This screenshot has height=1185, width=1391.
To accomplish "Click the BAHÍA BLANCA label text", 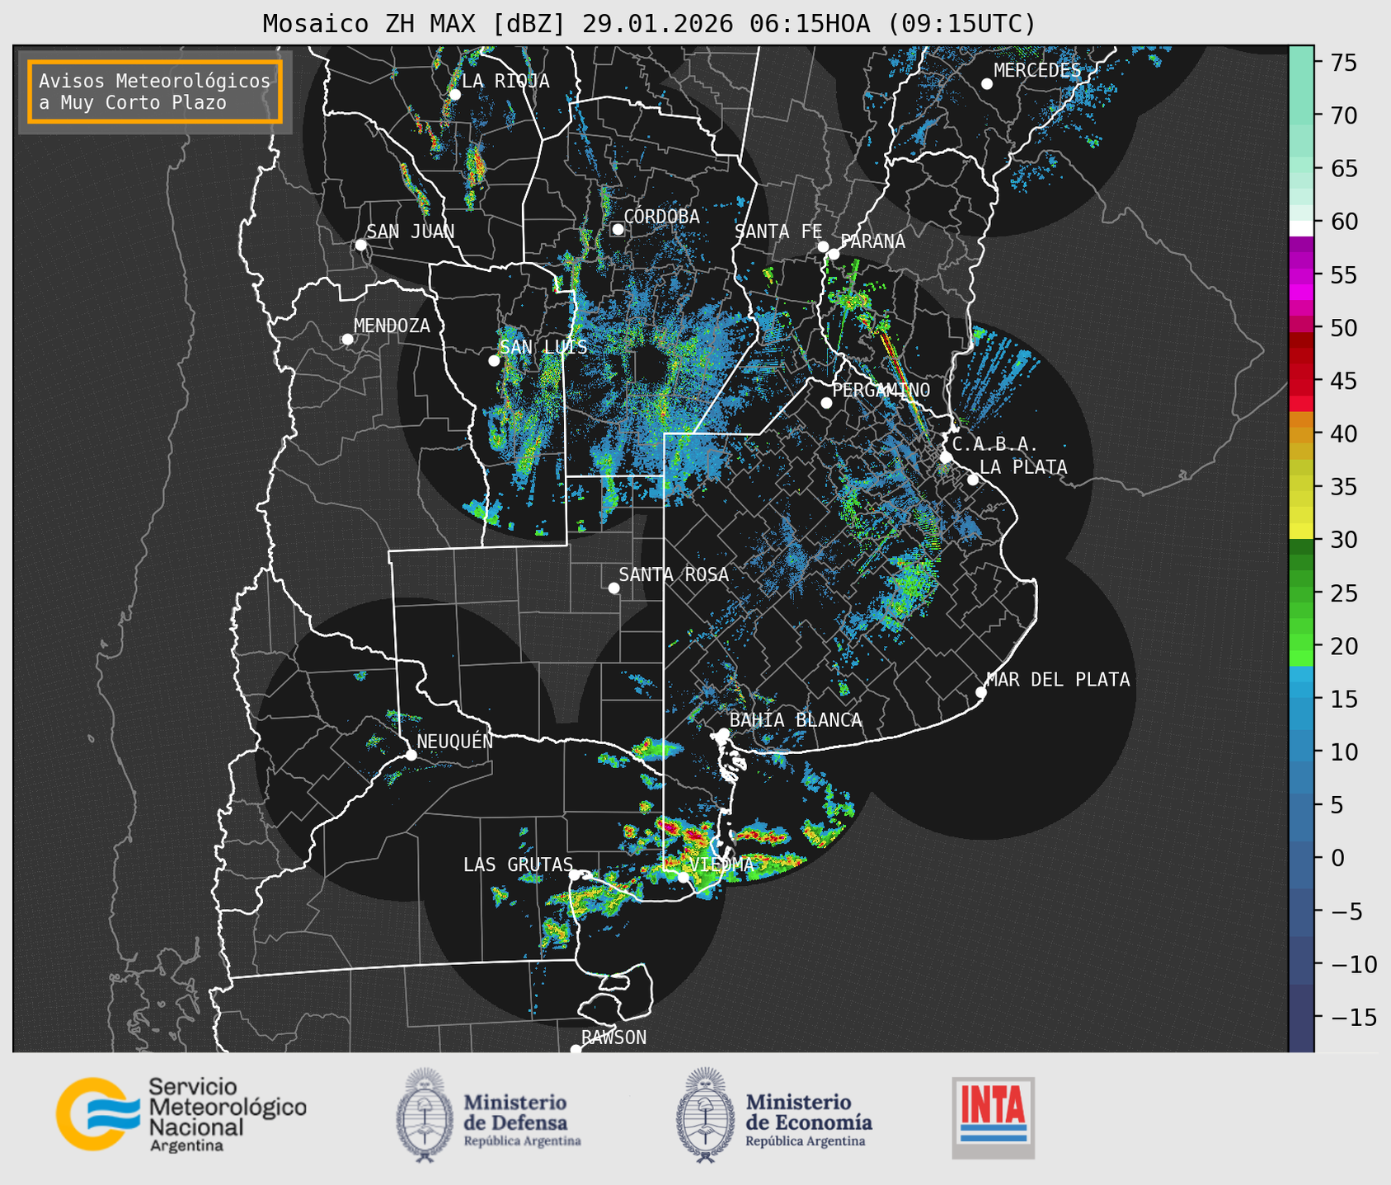I will point(796,720).
